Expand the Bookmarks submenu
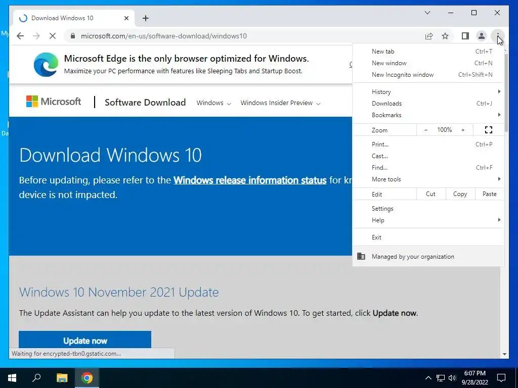 pos(428,115)
